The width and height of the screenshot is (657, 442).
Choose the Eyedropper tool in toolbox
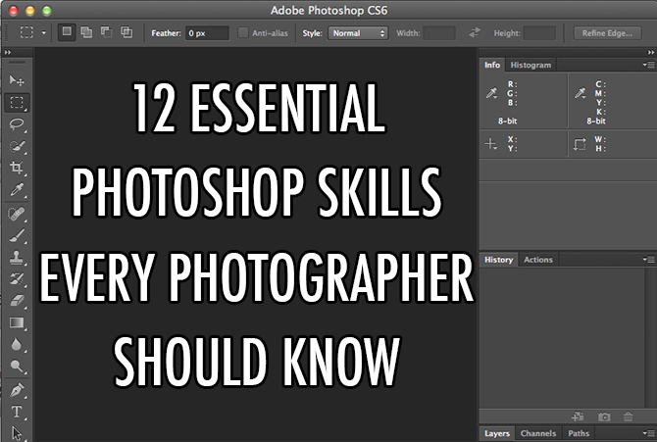(x=17, y=191)
